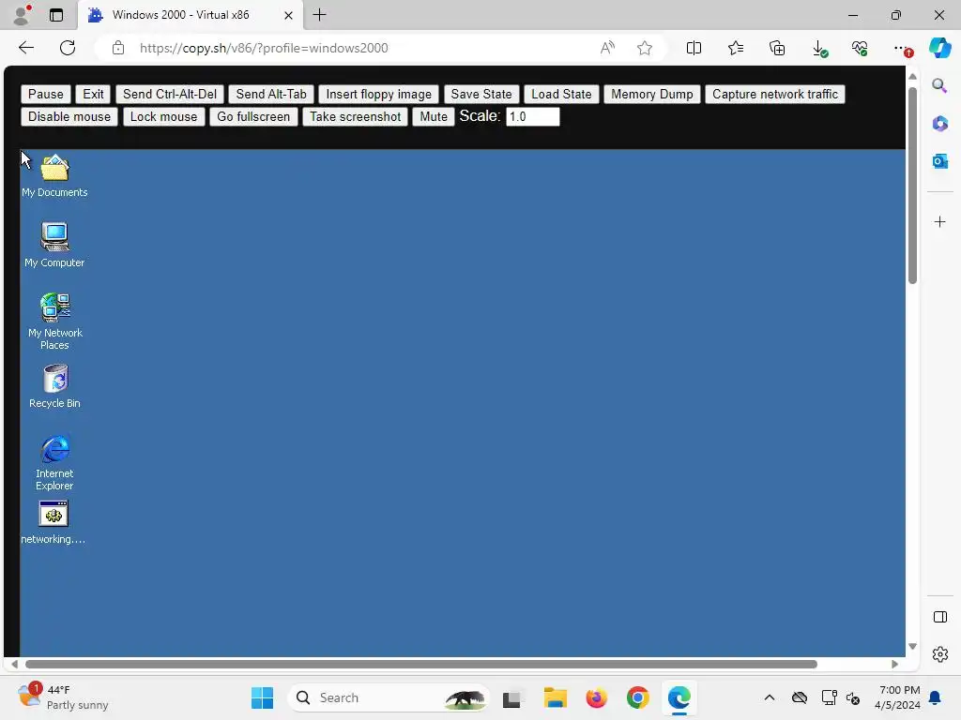Screen dimensions: 961x720
Task: Refresh the page
Action: tap(68, 48)
